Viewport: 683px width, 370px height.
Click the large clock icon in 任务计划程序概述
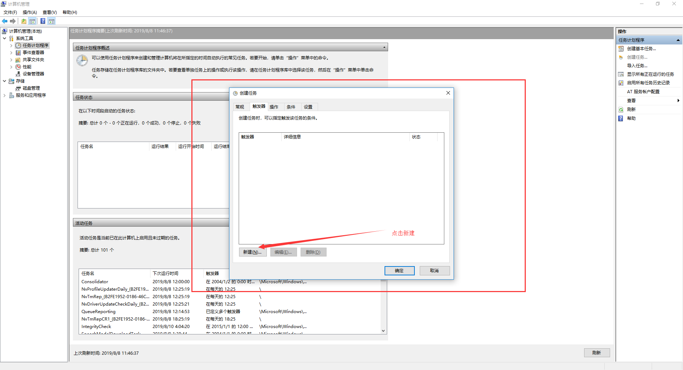point(82,60)
